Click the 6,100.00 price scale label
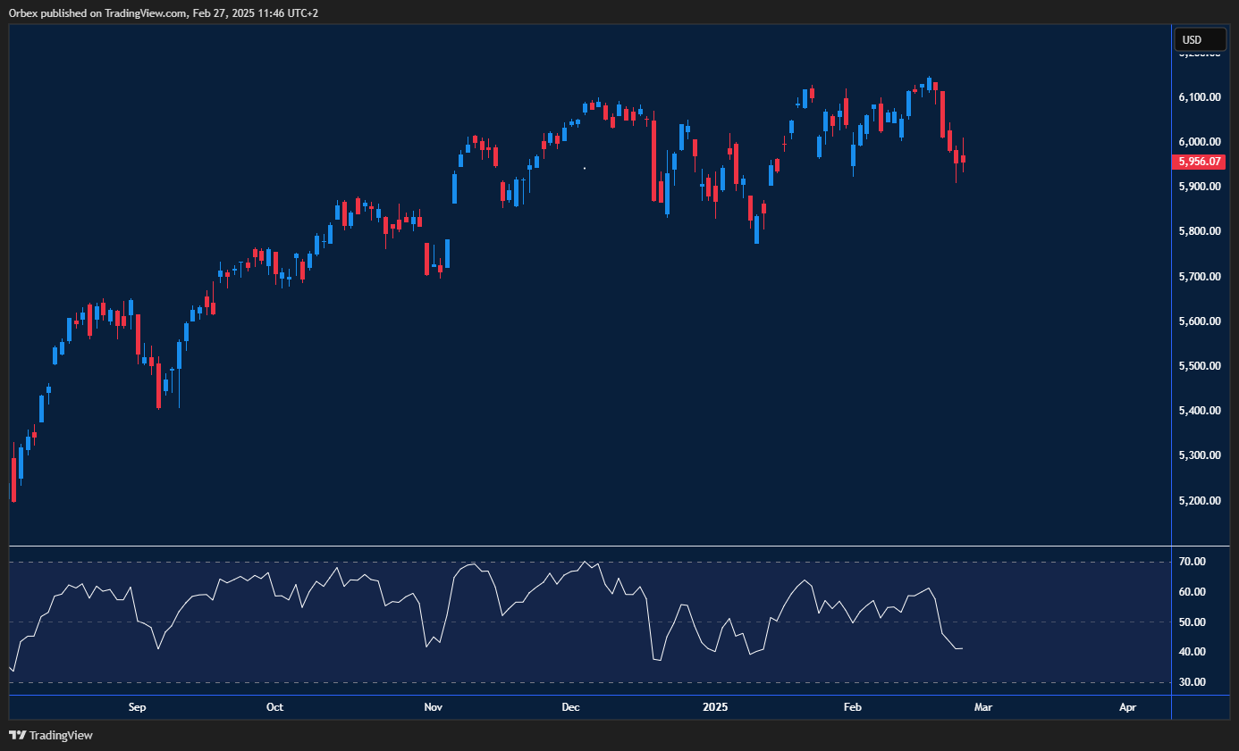1239x751 pixels. 1200,96
